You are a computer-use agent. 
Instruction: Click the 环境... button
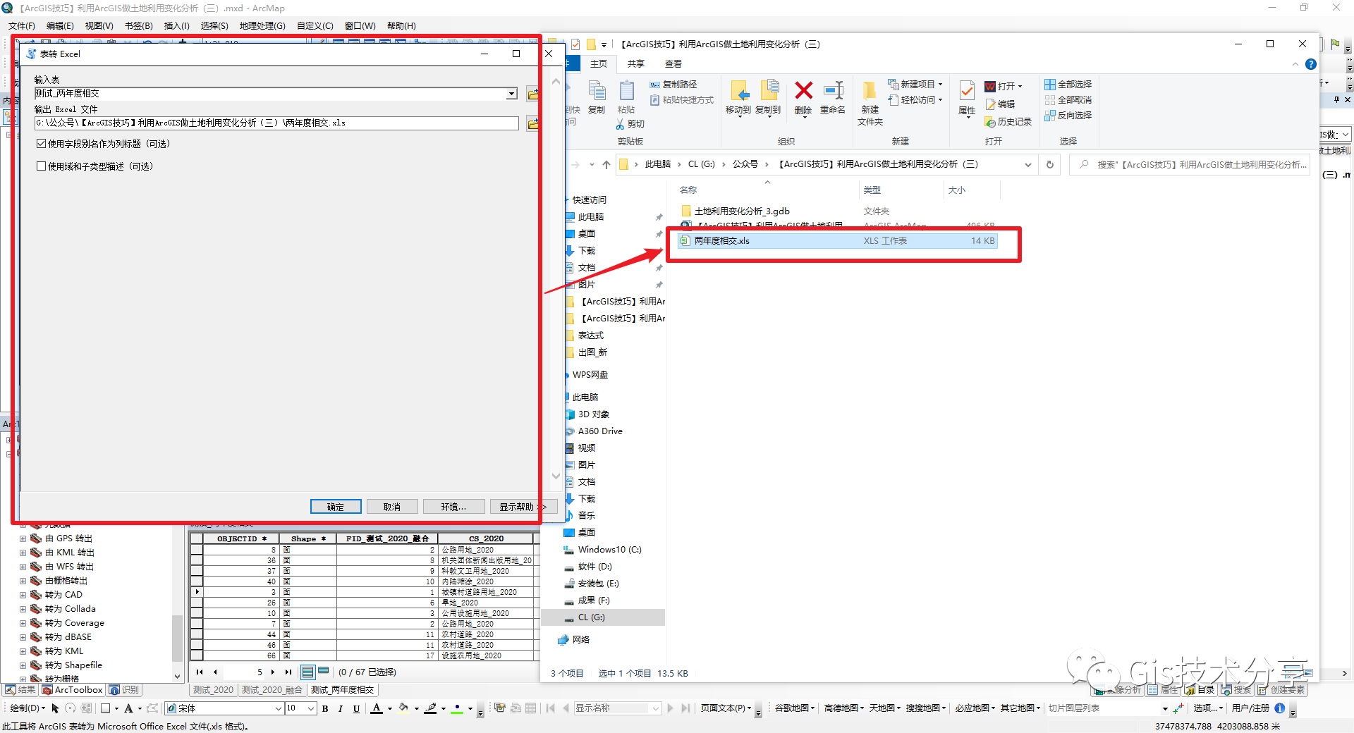[x=453, y=507]
